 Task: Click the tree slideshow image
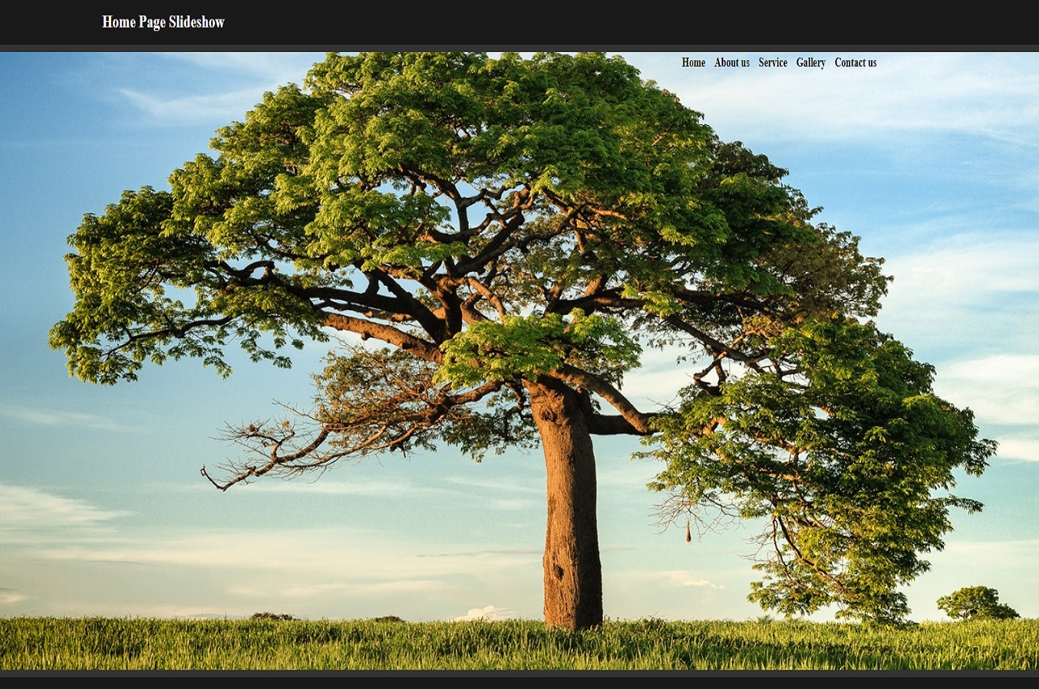coord(519,361)
